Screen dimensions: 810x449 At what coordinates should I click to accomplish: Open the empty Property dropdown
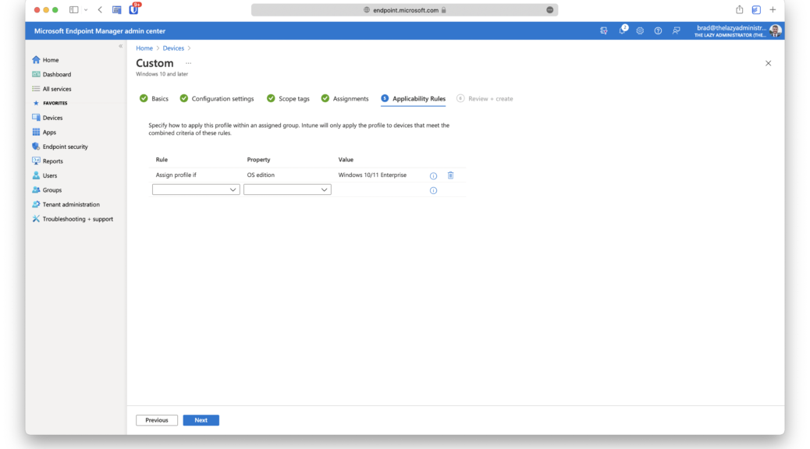point(287,190)
